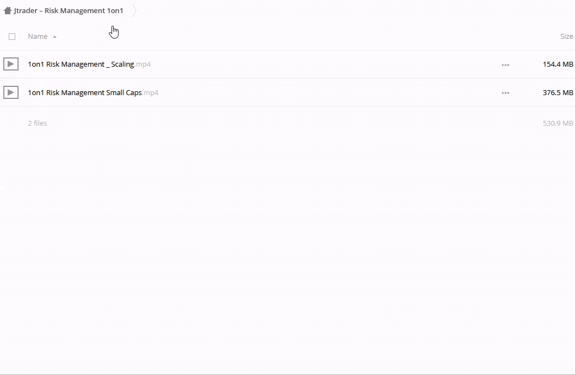This screenshot has width=576, height=375.
Task: Sort files by the Size column header
Action: (566, 37)
